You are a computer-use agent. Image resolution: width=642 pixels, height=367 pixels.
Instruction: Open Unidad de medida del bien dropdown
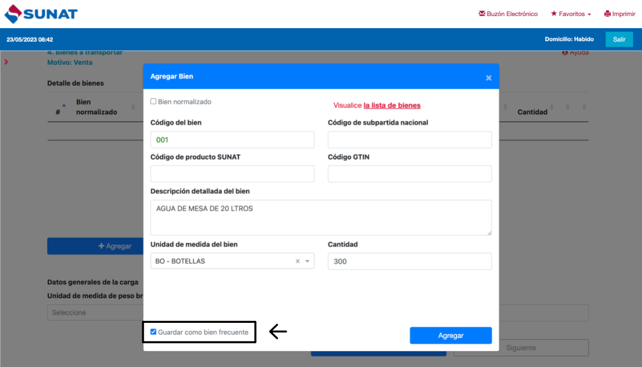coord(307,261)
